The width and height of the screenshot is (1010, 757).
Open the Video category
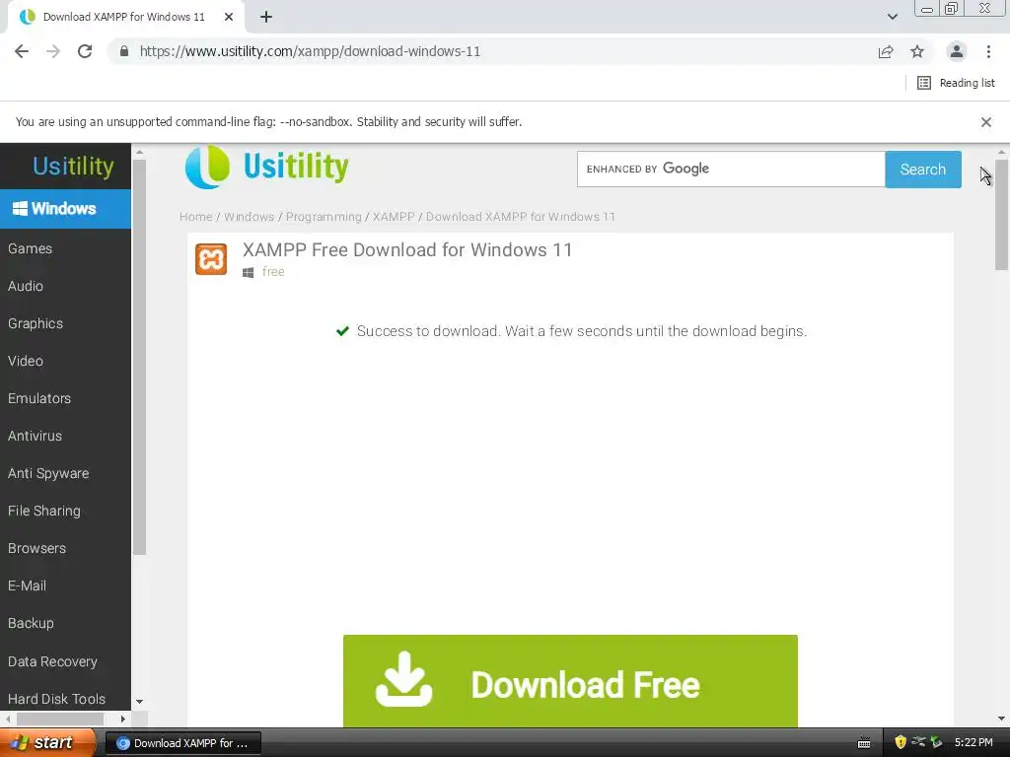[25, 361]
